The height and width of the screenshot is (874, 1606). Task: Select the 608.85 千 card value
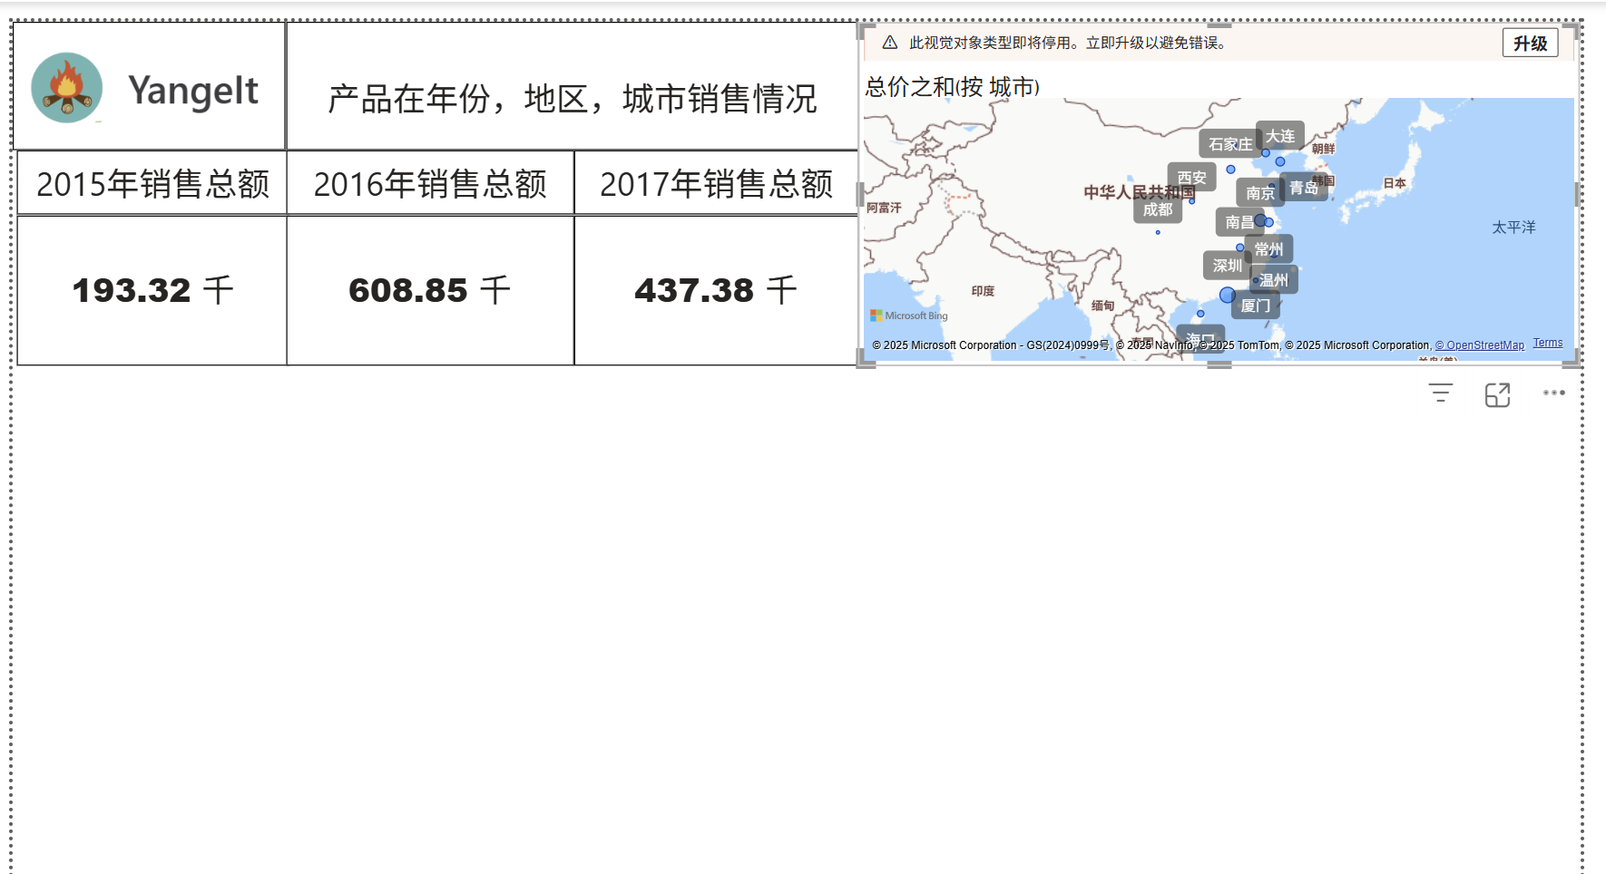point(429,291)
